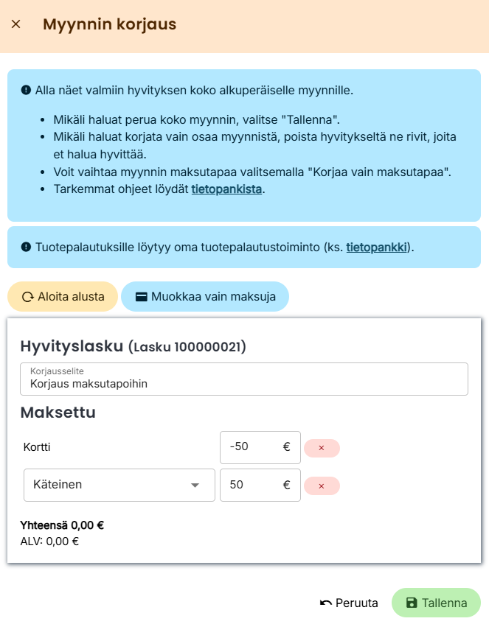The height and width of the screenshot is (624, 489).
Task: Expand the payment method list arrow
Action: point(195,485)
